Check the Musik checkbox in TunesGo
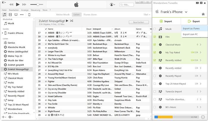Screen dimensions: 208x121 pyautogui.click(x=155, y=29)
